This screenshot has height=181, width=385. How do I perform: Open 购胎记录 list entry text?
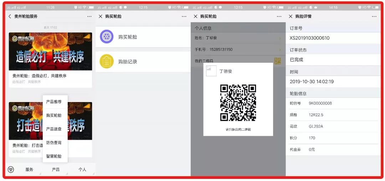[x=127, y=62]
